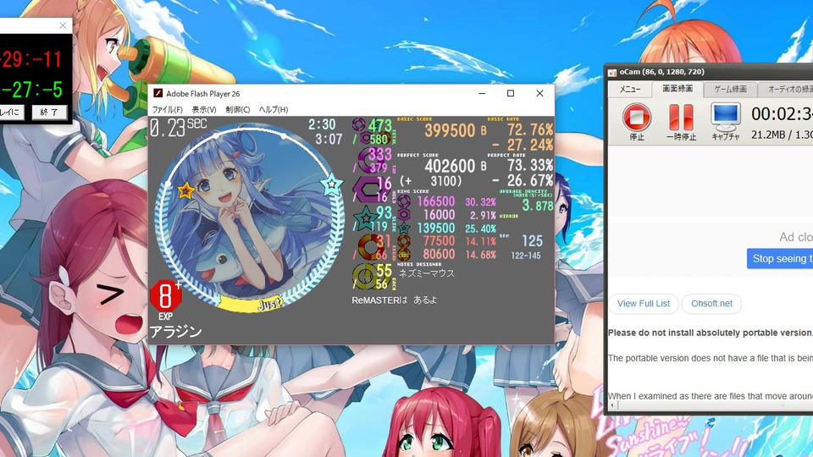Open the 制御(C) menu in Flash Player
Screen dimensions: 813x457
[x=237, y=110]
